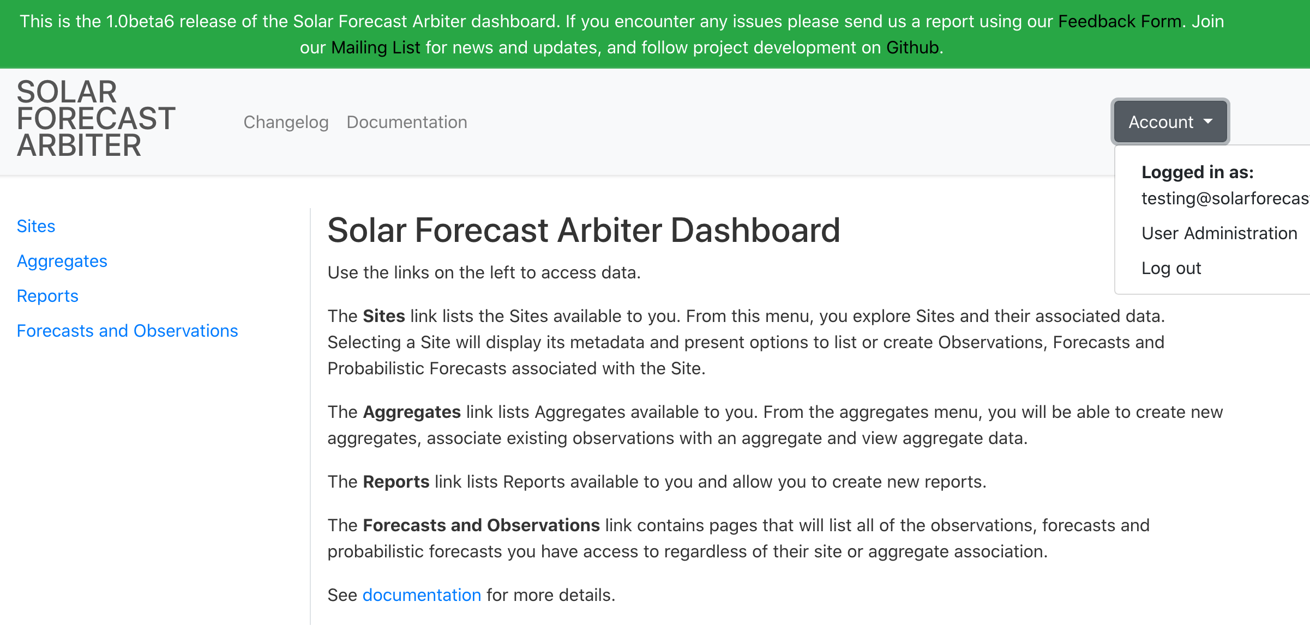Screen dimensions: 1310x644
Task: Click the green release announcement banner
Action: (654, 34)
